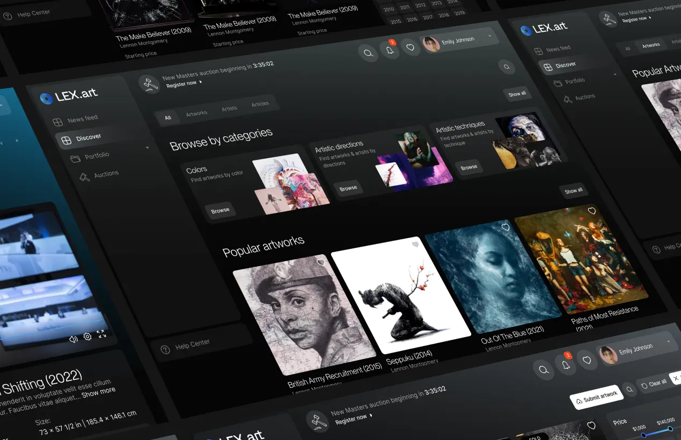Toggle year 2016 filter chip
This screenshot has height=440, width=681.
point(412,19)
